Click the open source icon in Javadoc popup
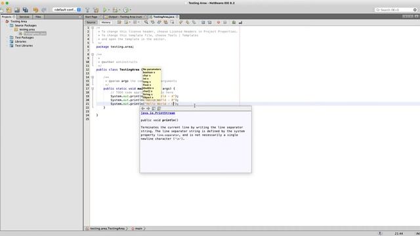 (159, 108)
